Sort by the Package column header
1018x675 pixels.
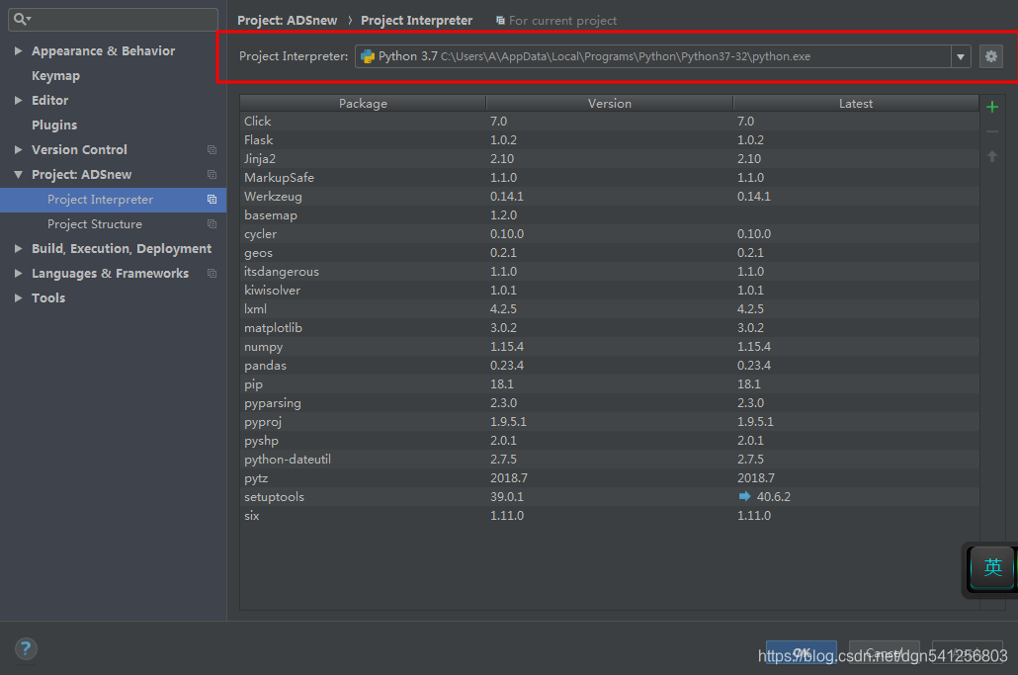(363, 103)
